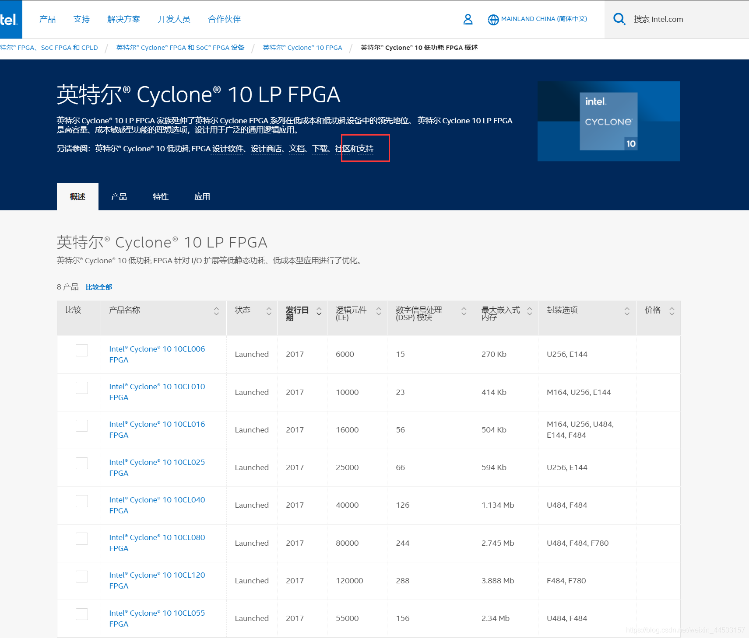Click the magnifying glass search icon

619,19
